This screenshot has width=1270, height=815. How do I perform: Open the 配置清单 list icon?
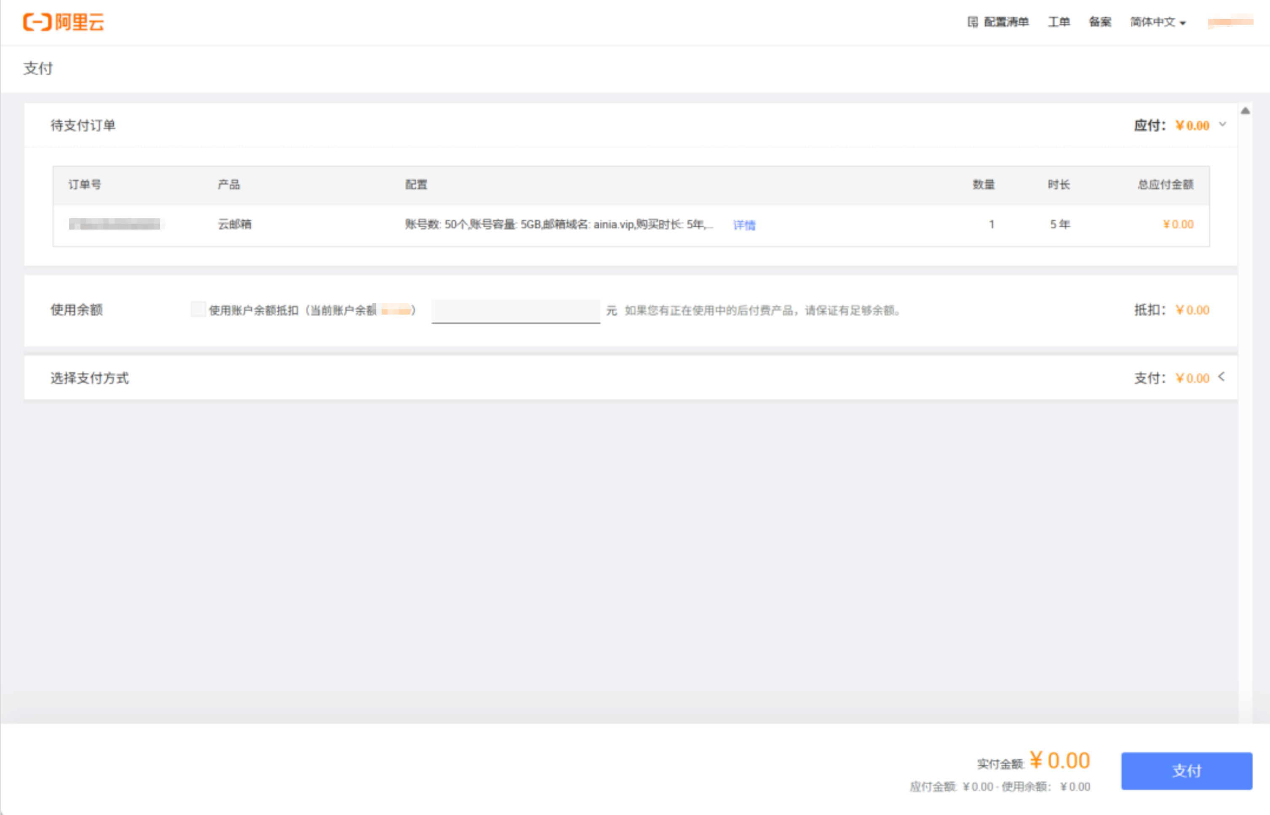pos(973,22)
